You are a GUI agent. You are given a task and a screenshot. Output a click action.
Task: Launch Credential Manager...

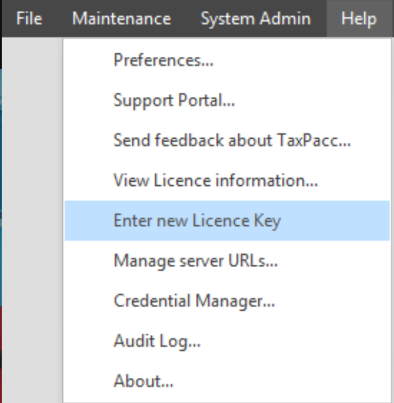click(x=227, y=301)
